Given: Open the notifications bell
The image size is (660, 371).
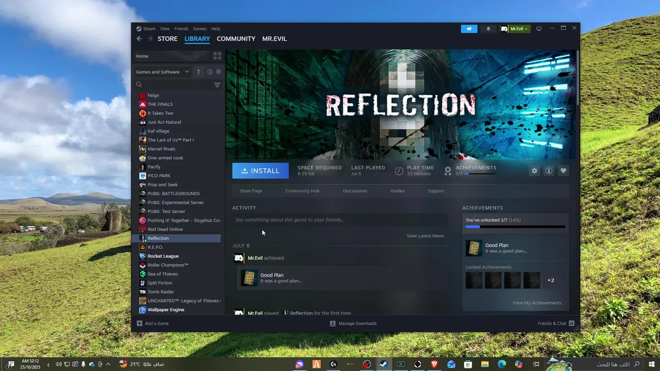Looking at the screenshot, I should (488, 29).
